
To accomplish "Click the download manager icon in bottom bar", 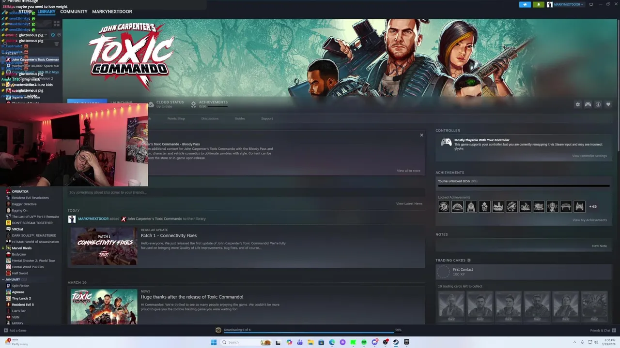I will tap(218, 330).
